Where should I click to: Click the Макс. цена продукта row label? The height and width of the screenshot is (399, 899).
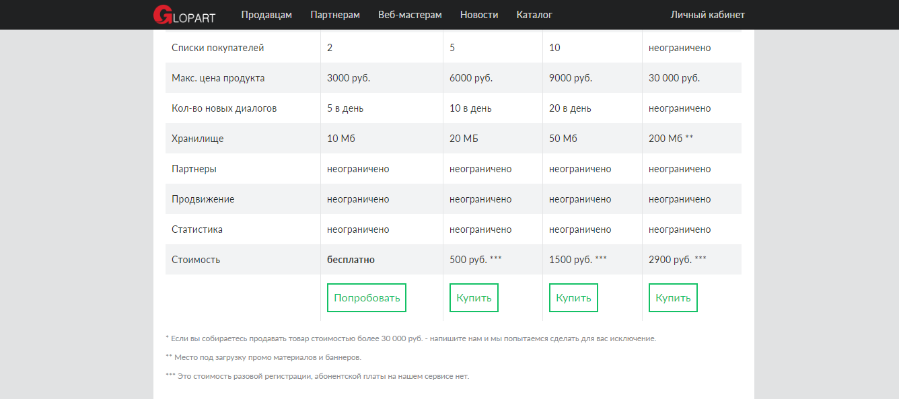tap(218, 78)
